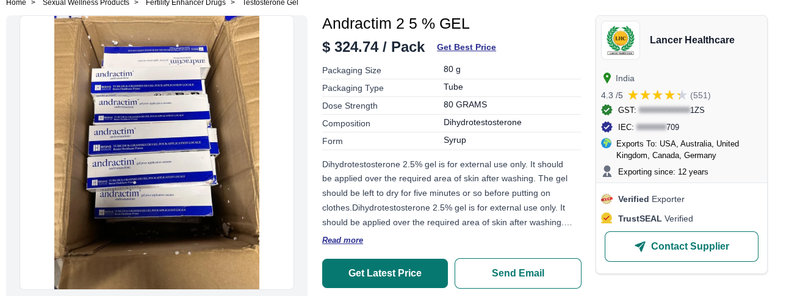Open the Andractim box product photo
Screen dimensions: 789x296
tap(157, 153)
